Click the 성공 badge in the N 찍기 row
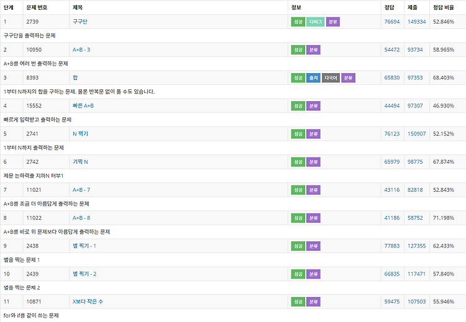This screenshot has width=466, height=322. [298, 134]
